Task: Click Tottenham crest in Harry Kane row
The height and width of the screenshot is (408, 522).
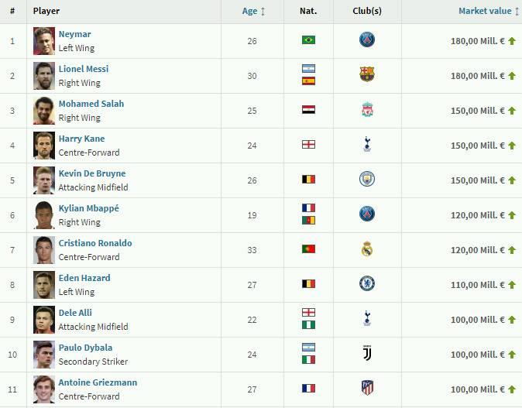Action: coord(367,145)
